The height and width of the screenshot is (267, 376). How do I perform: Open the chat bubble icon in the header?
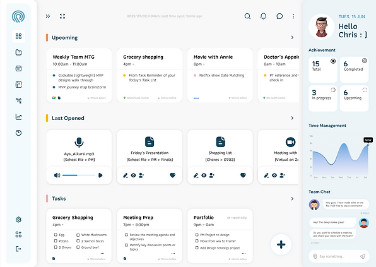point(279,16)
